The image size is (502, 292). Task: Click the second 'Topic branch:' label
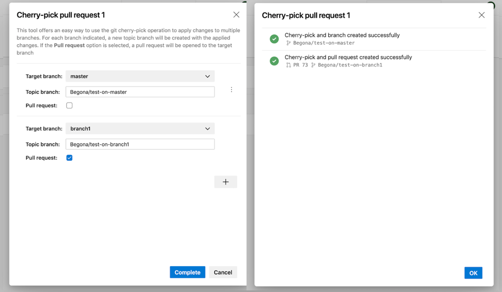tap(43, 144)
